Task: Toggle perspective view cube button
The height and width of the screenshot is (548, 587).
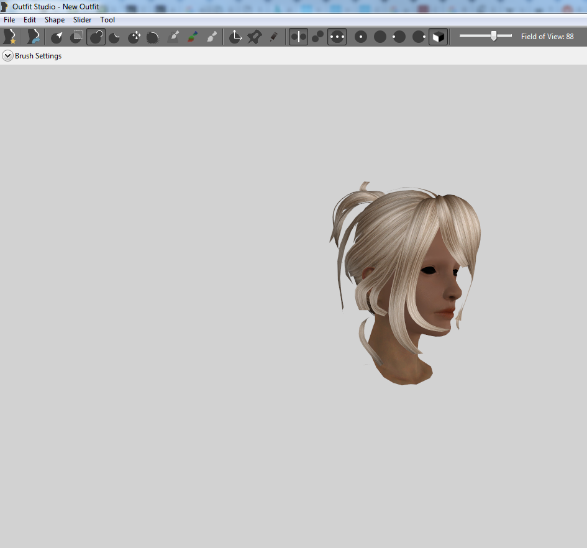Action: 438,37
